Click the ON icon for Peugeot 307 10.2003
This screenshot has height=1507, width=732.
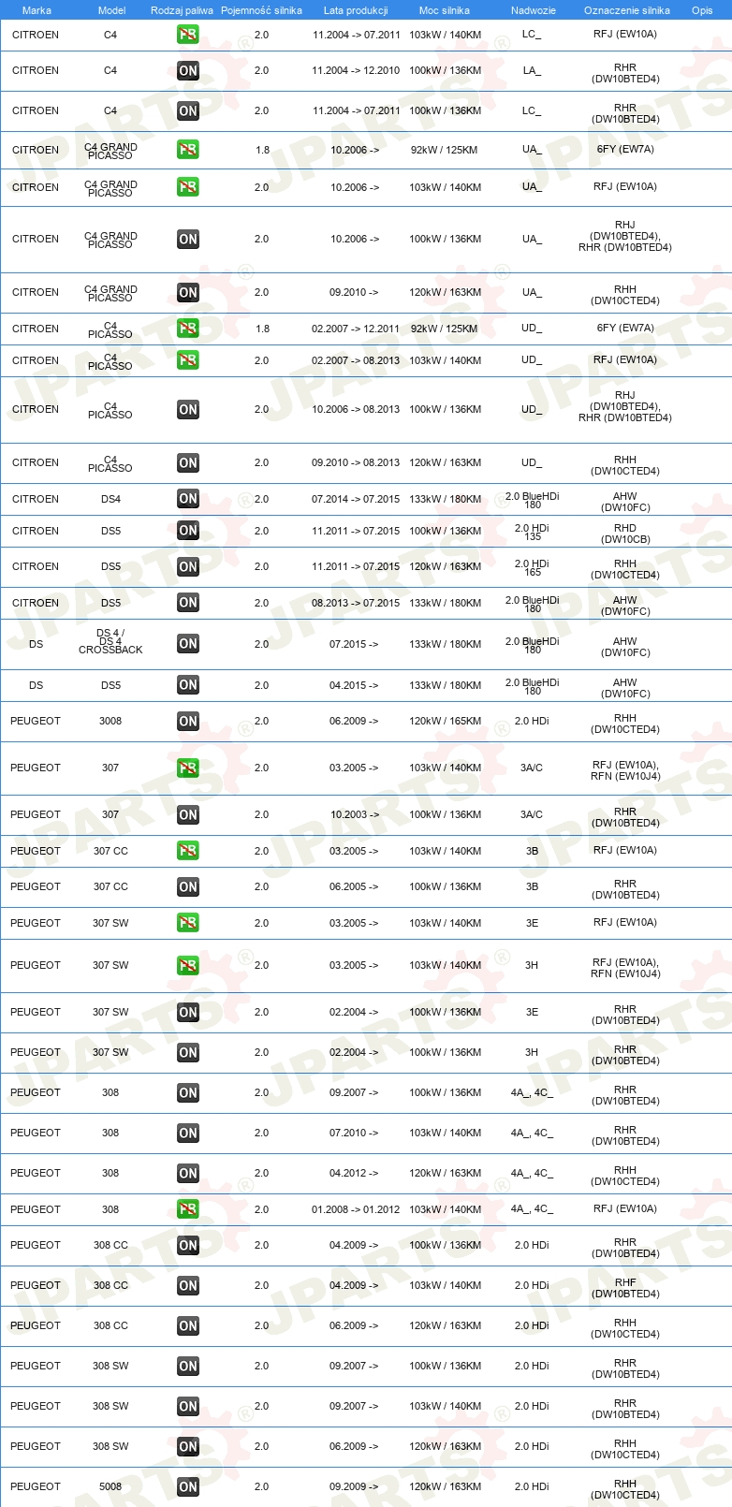coord(188,814)
